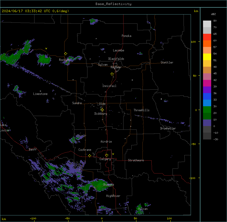Click the Airdrie city label
Image resolution: width=227 pixels, height=222 pixels.
tap(106, 142)
